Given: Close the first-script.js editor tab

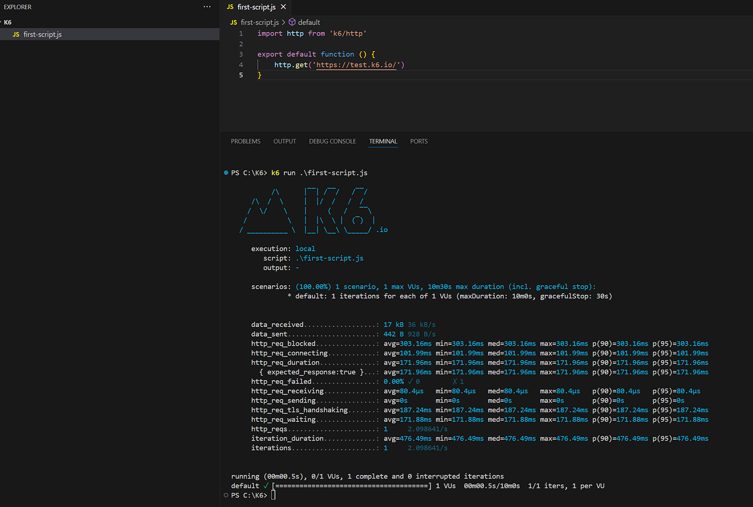Looking at the screenshot, I should click(283, 7).
